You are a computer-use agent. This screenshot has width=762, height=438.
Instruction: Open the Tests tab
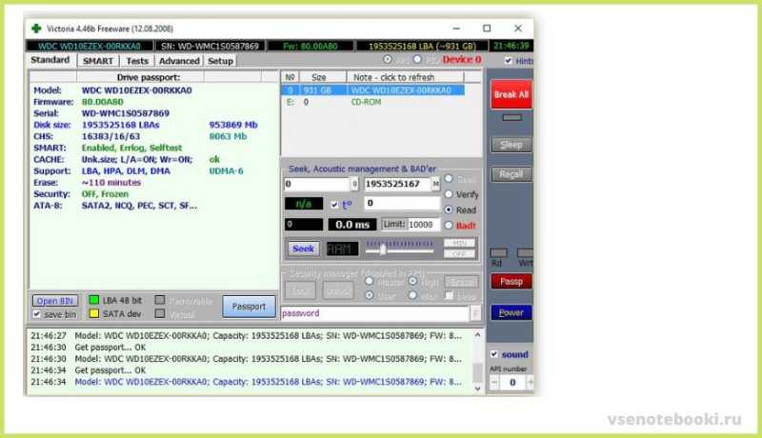tap(137, 61)
